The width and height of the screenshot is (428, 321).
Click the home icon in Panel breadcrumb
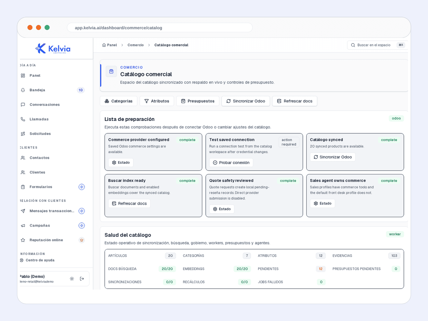pyautogui.click(x=104, y=45)
